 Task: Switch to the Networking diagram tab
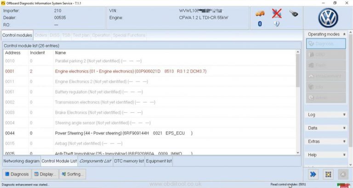tap(22, 161)
